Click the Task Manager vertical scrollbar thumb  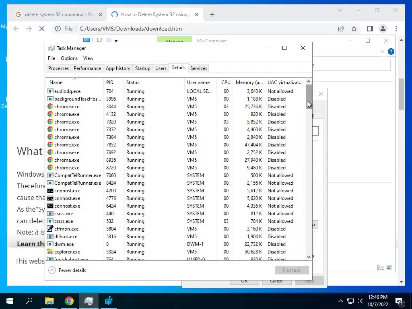point(309,97)
